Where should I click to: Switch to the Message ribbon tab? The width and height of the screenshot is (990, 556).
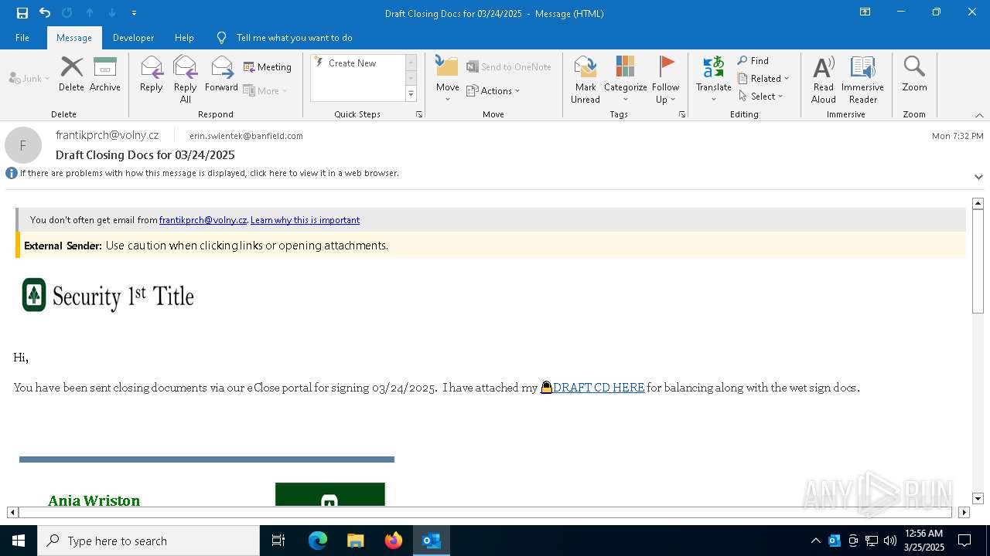coord(74,38)
